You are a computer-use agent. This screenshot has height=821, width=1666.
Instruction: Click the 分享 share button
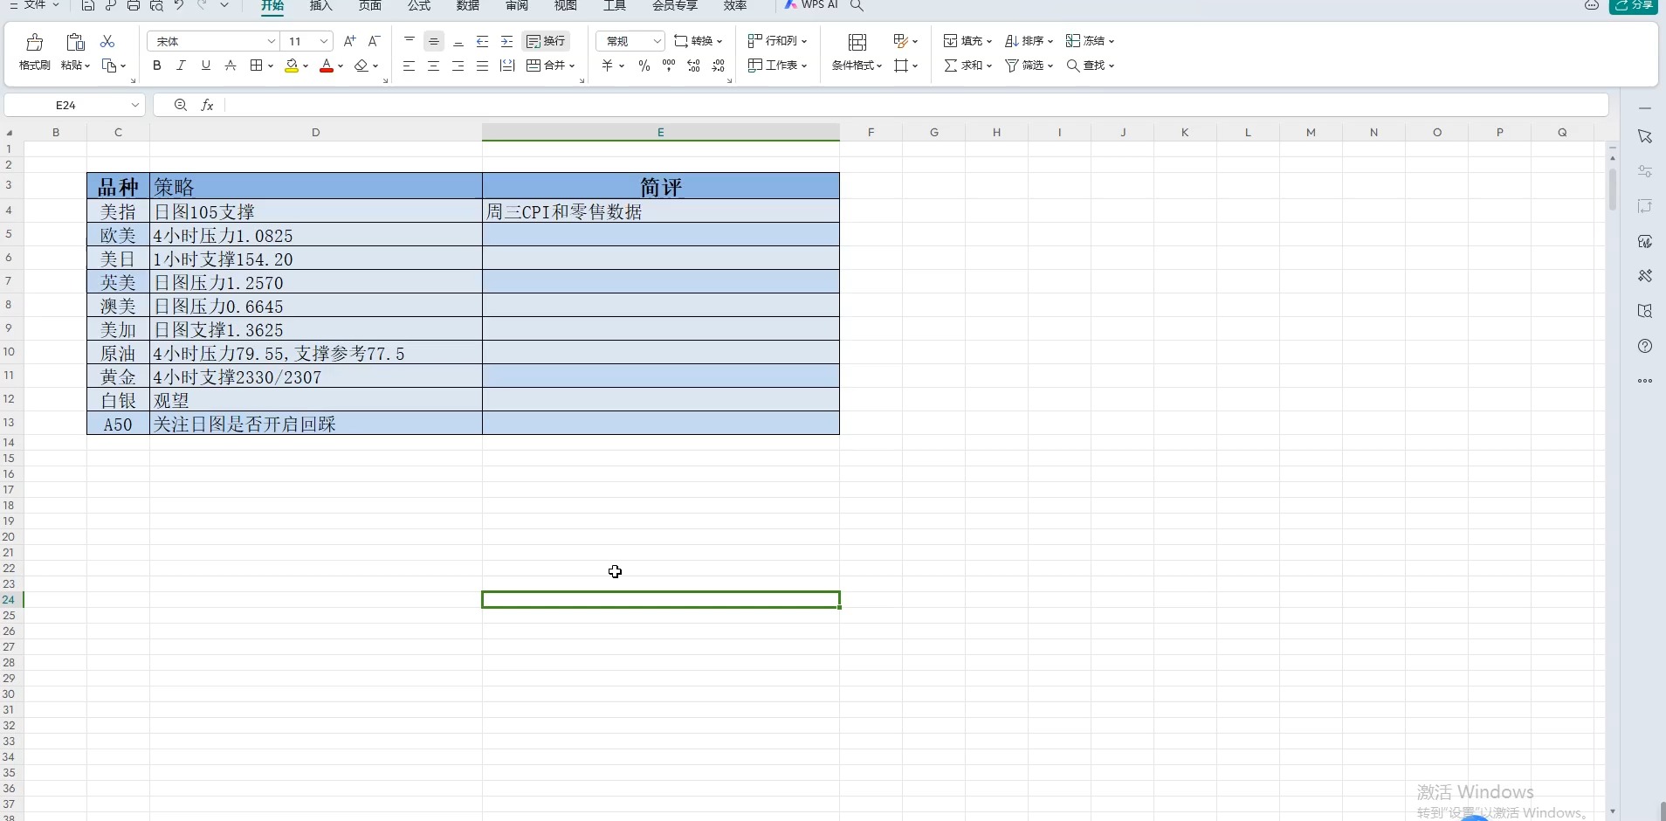click(1634, 5)
